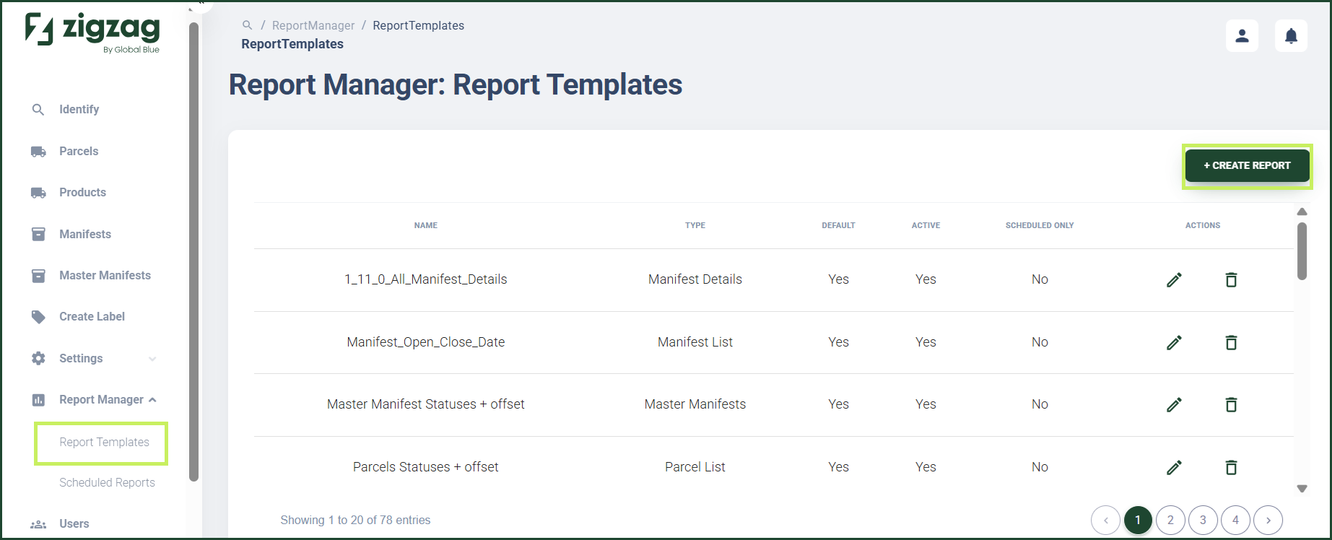Select Scheduled Reports submenu item

coord(107,483)
